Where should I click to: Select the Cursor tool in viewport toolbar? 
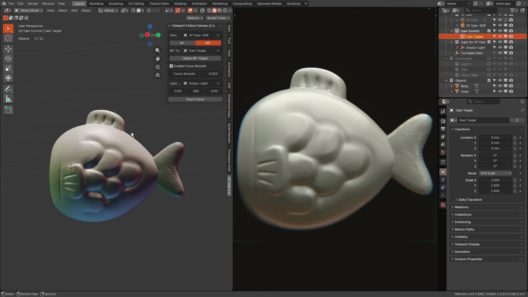tap(8, 38)
